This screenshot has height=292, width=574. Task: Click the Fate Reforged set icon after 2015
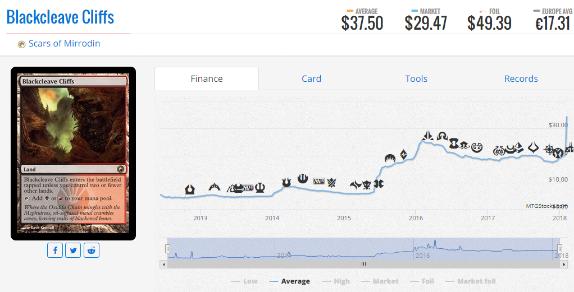pos(356,185)
